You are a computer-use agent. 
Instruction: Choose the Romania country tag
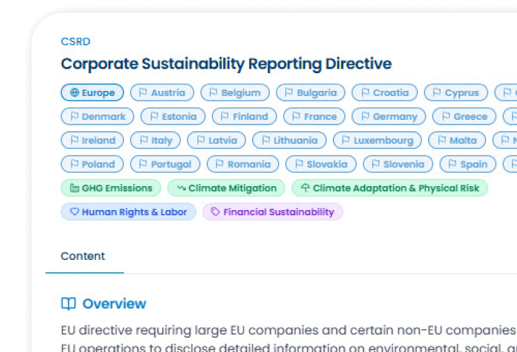coord(243,164)
